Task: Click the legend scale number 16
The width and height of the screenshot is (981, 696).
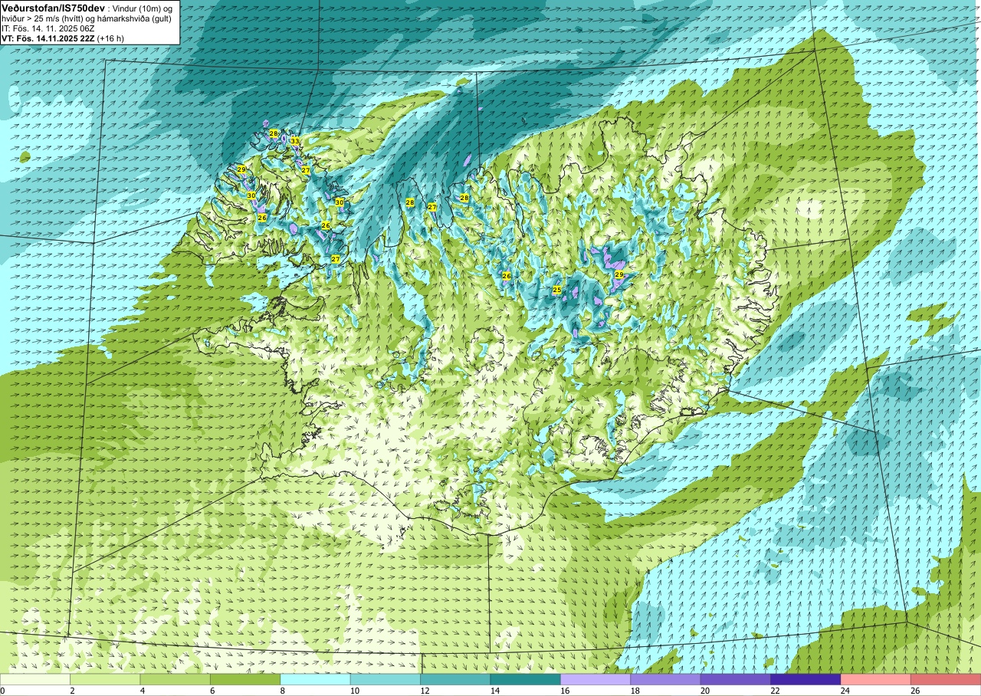Action: click(564, 691)
